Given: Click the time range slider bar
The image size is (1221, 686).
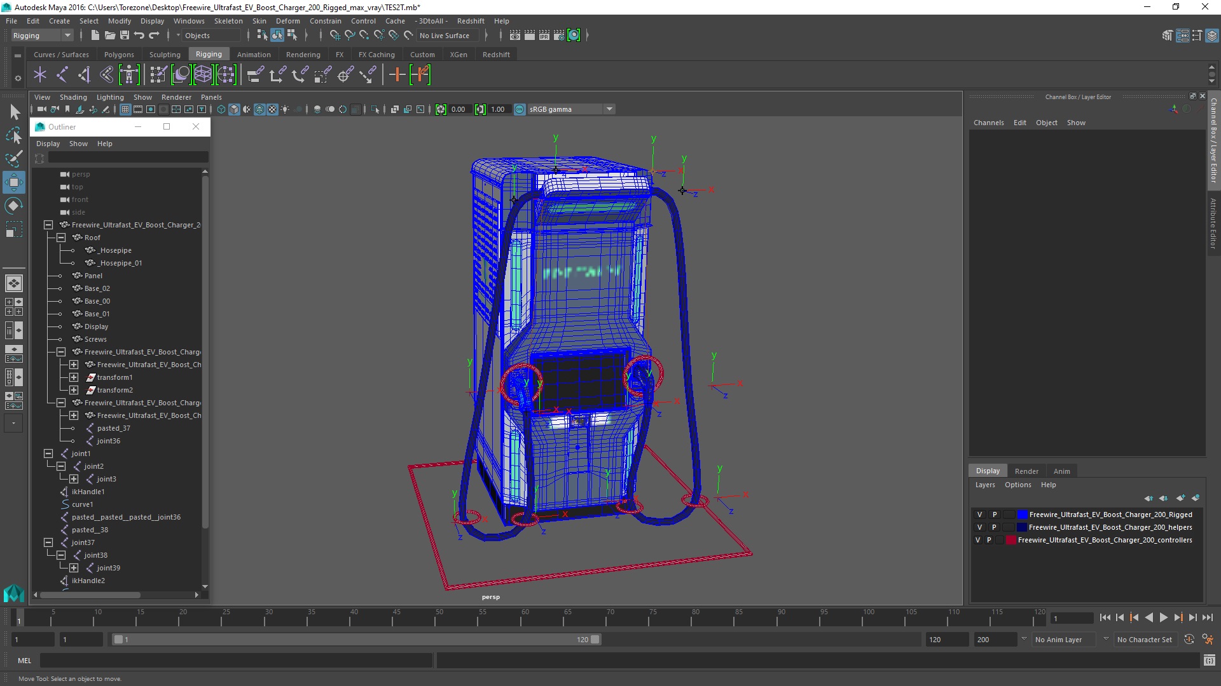Looking at the screenshot, I should (x=356, y=640).
